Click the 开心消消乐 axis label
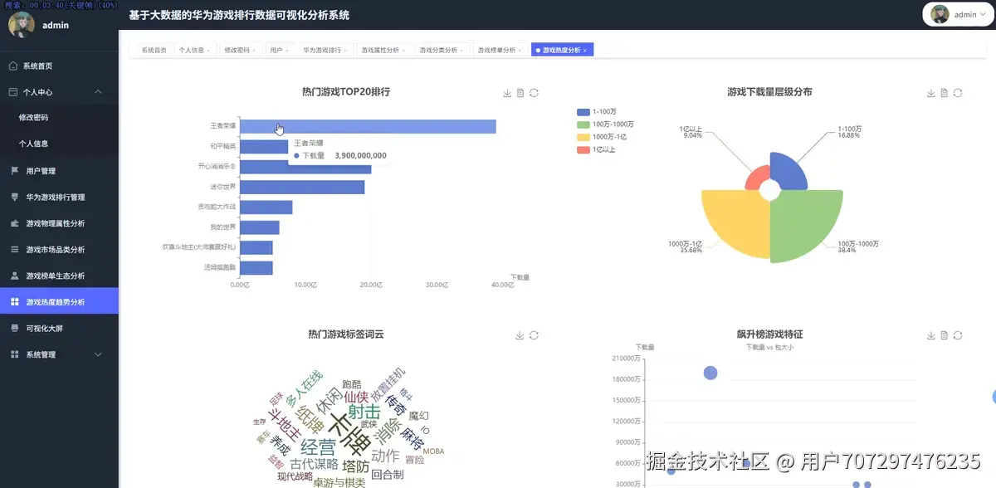The image size is (996, 488). [217, 167]
